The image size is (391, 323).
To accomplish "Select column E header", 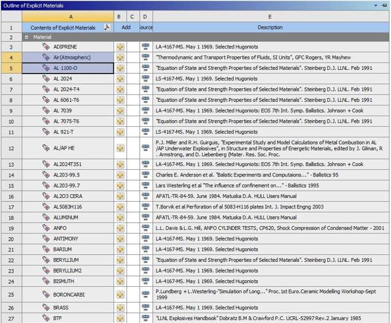I will coord(270,17).
